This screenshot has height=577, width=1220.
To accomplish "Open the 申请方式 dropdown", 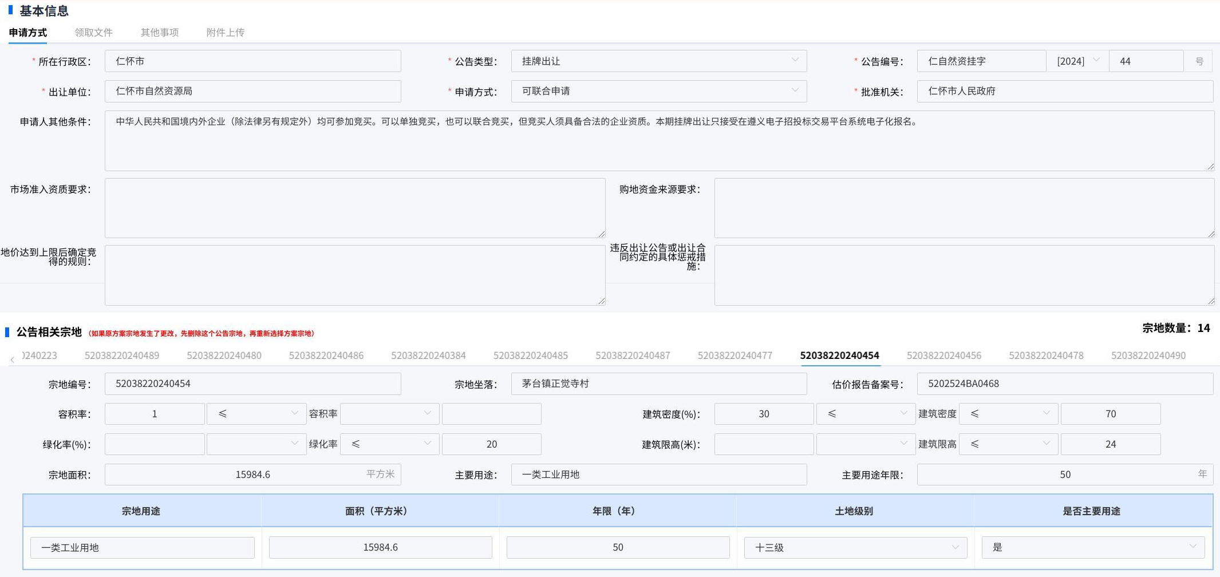I will click(x=658, y=91).
